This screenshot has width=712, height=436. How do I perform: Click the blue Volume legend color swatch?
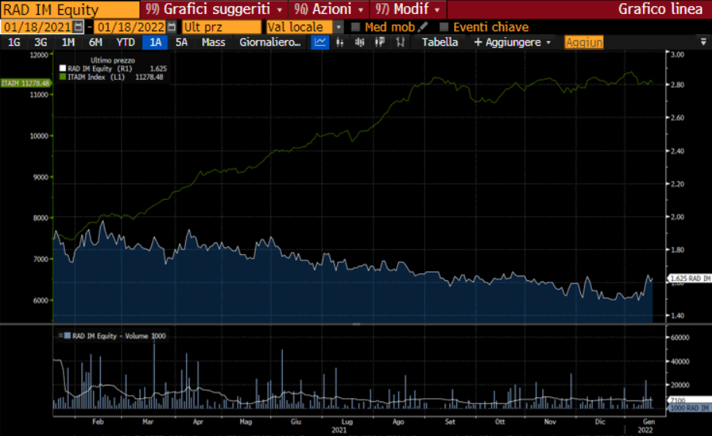(x=67, y=336)
